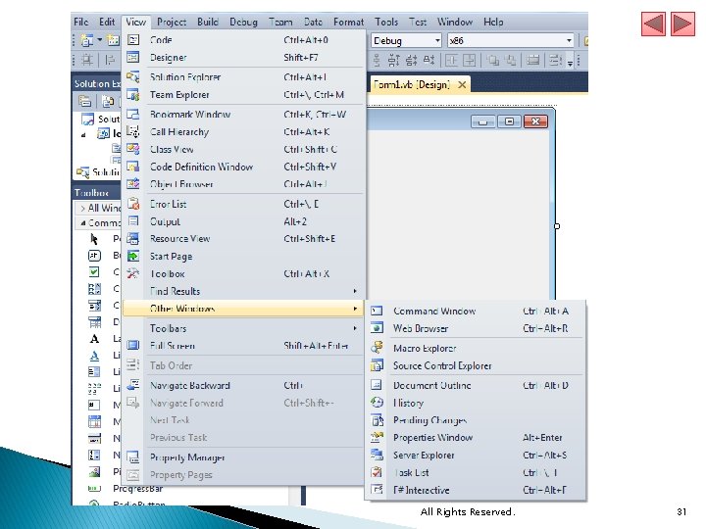Image resolution: width=706 pixels, height=529 pixels.
Task: Open the Toolbar Options overflow arrow
Action: point(570,62)
